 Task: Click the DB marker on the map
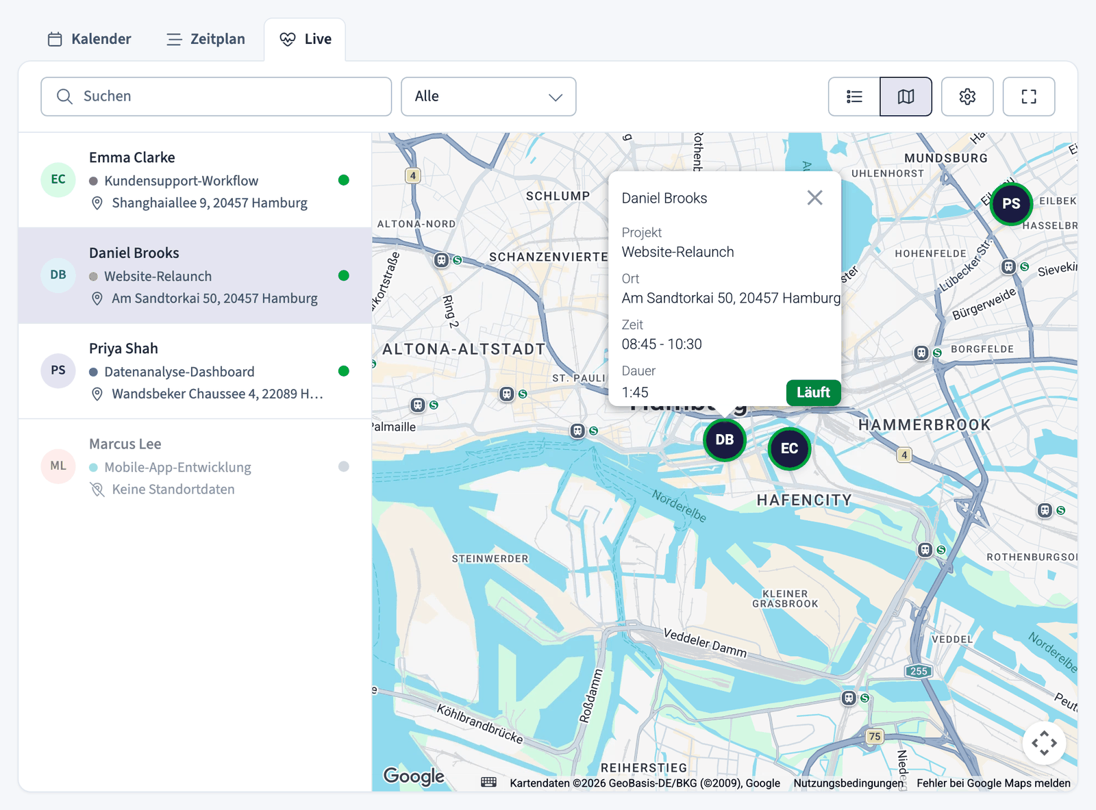pos(725,440)
